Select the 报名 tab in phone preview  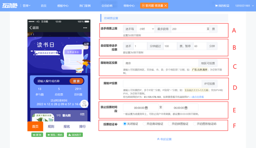(66, 126)
